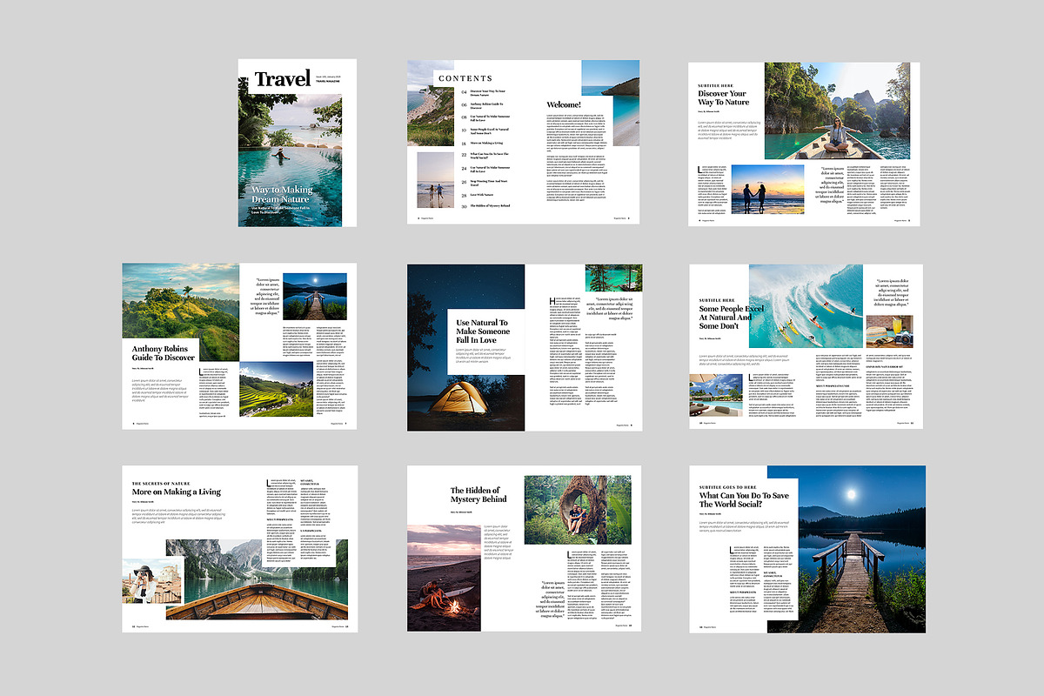Click the resort poolside photo in the Some People Excel spread

click(715, 394)
